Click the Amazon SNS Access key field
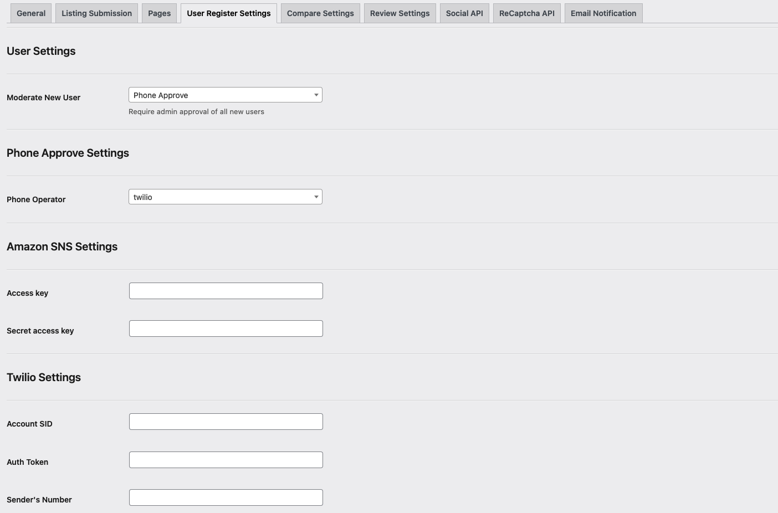Image resolution: width=778 pixels, height=513 pixels. [x=226, y=291]
